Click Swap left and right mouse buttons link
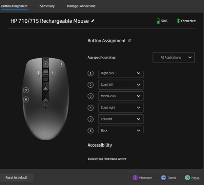Image resolution: width=204 pixels, height=185 pixels. [107, 159]
